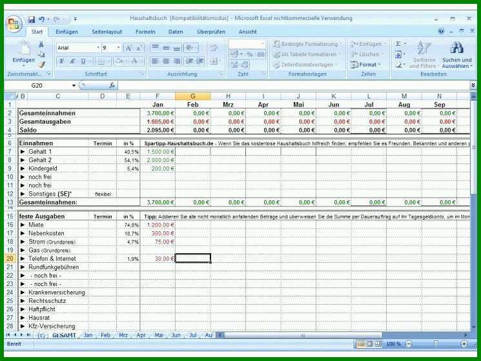Screen dimensions: 481x361
Task: Switch to page layout view in status bar
Action: (x=370, y=344)
